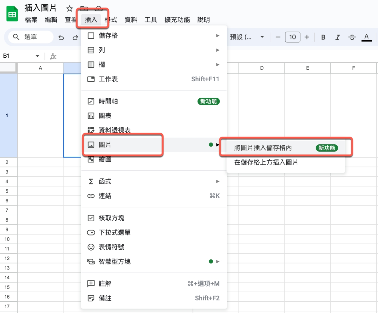The image size is (378, 313).
Task: Expand the 欄 submenu
Action: coord(154,65)
